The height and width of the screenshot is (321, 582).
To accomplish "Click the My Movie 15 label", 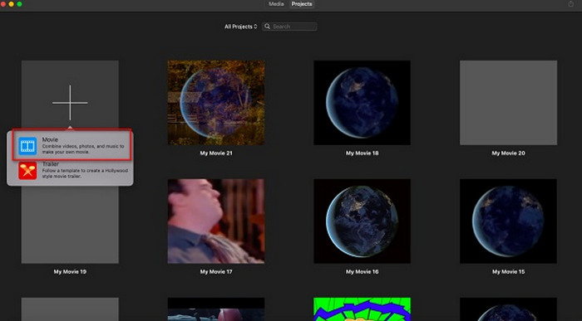I will click(x=508, y=271).
